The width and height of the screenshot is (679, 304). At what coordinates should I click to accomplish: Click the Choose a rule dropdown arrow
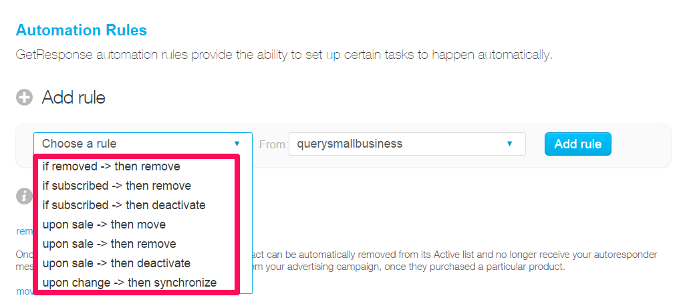237,144
